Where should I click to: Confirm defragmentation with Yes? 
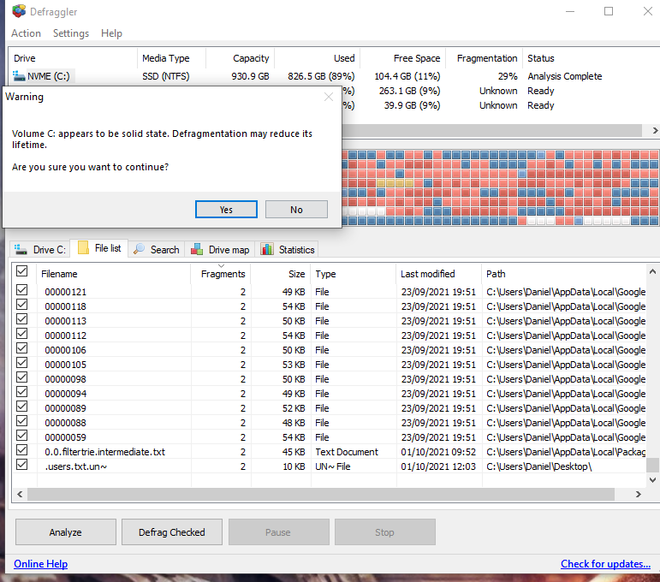(x=226, y=210)
